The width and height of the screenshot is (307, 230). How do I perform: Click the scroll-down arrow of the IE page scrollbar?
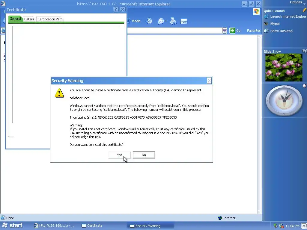point(259,212)
